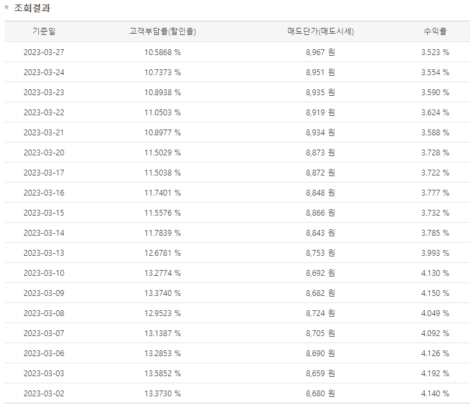Select date 2023-03-24
This screenshot has height=406, width=470.
pos(44,72)
